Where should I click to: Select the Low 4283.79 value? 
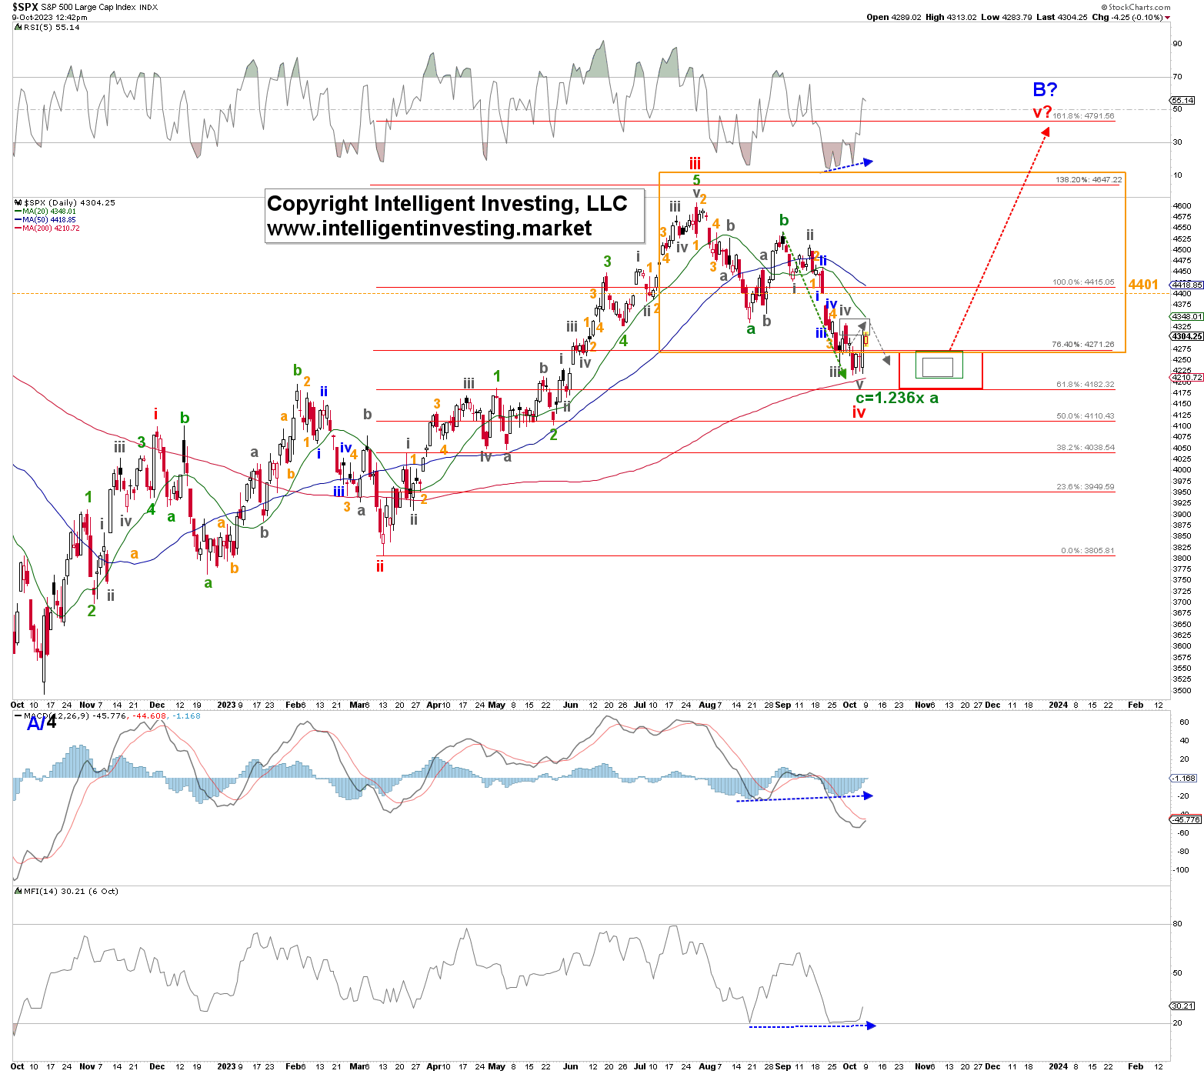pyautogui.click(x=1006, y=17)
